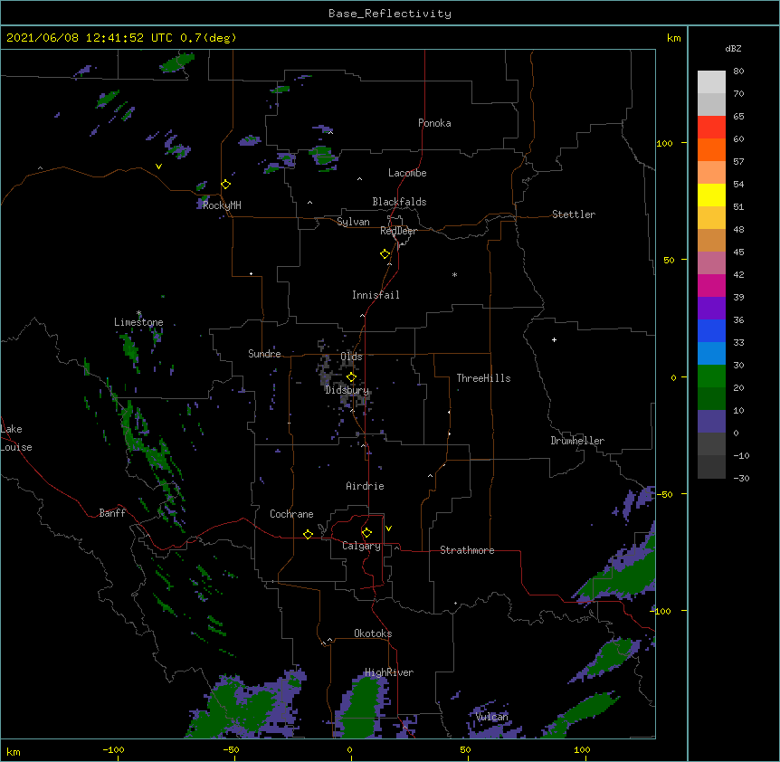Click the 50 tick on right axis
Viewport: 780px width, 762px height.
coord(669,260)
